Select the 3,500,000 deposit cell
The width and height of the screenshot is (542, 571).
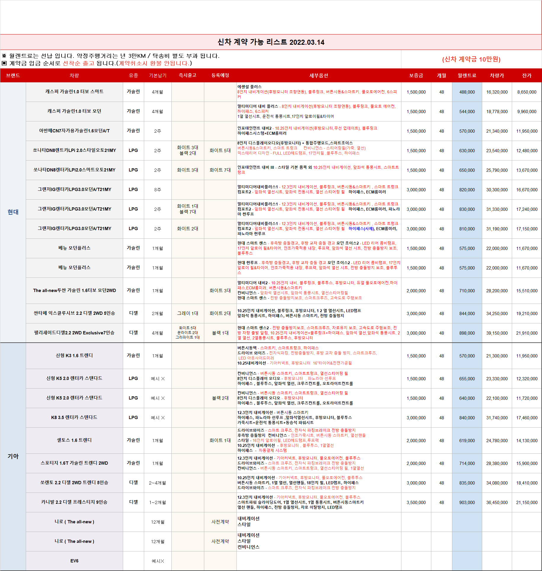point(416,503)
